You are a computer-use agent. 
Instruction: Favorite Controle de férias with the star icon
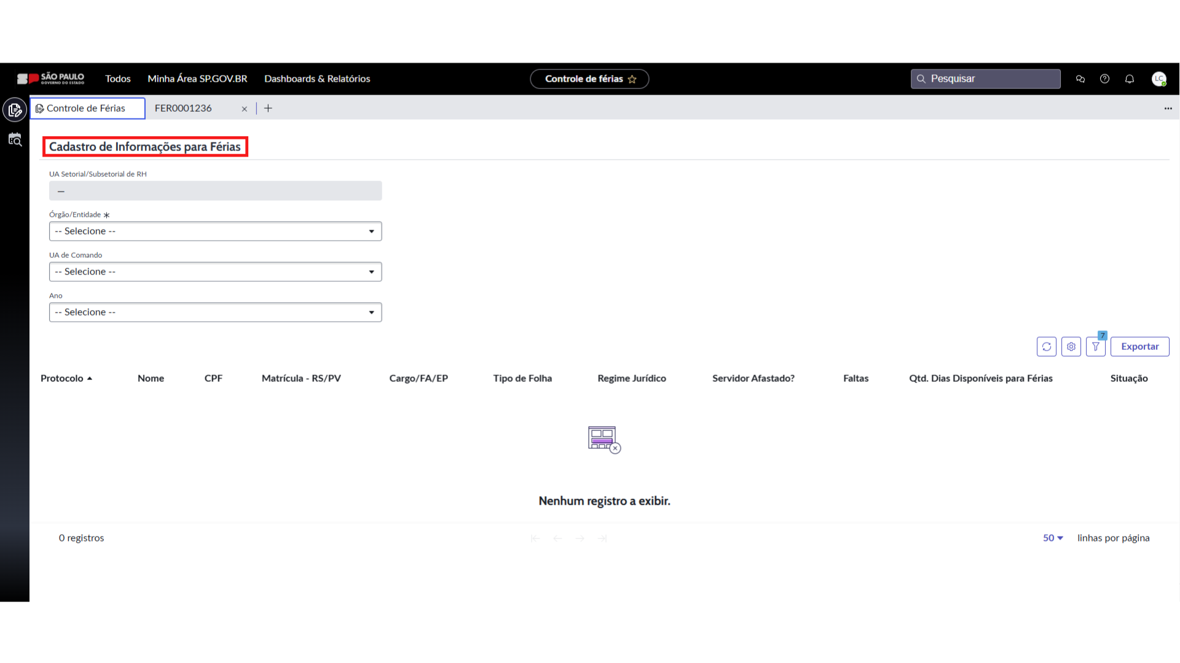click(x=632, y=79)
